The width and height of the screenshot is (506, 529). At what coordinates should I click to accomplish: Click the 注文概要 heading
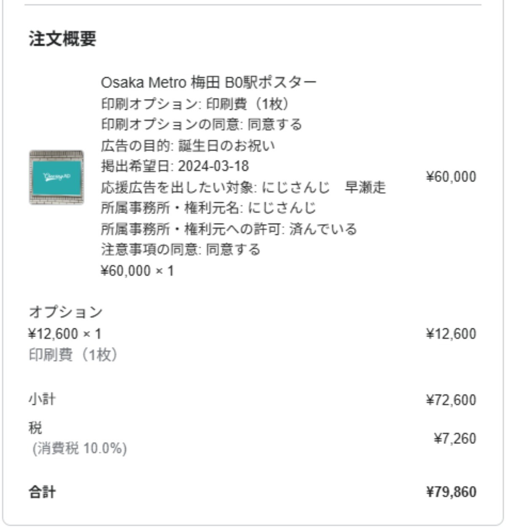click(62, 39)
